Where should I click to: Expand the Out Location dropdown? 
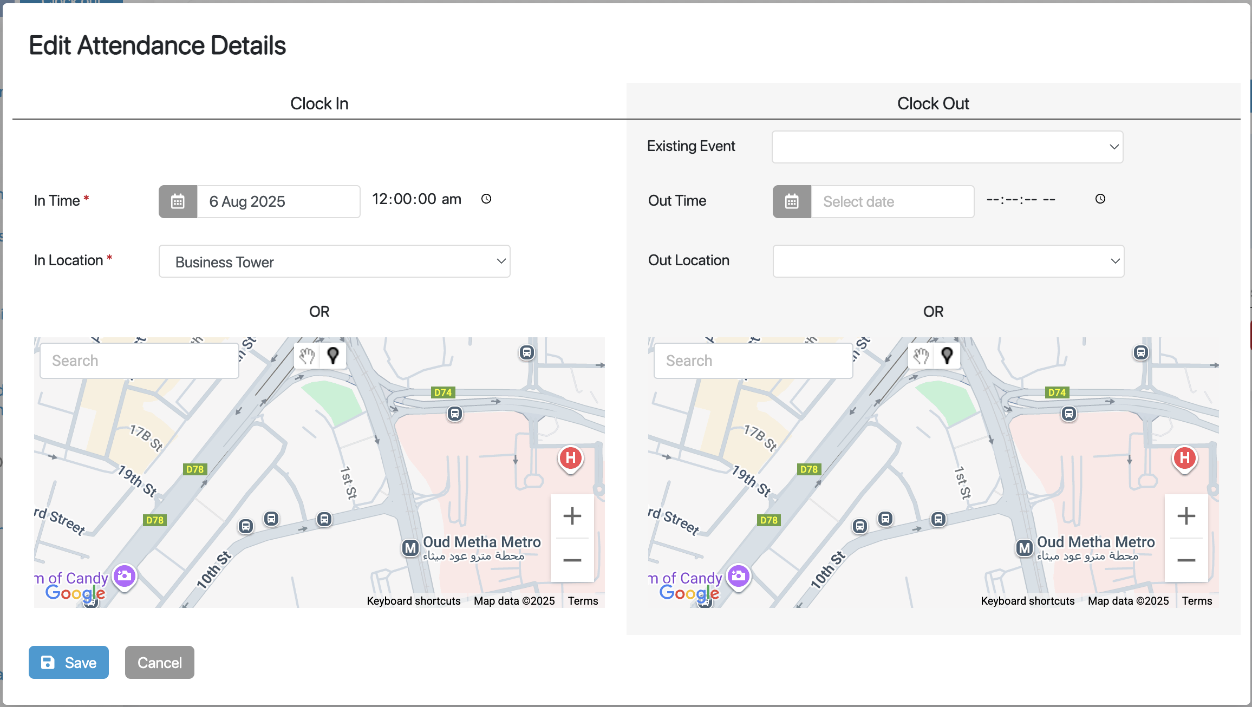pyautogui.click(x=948, y=261)
